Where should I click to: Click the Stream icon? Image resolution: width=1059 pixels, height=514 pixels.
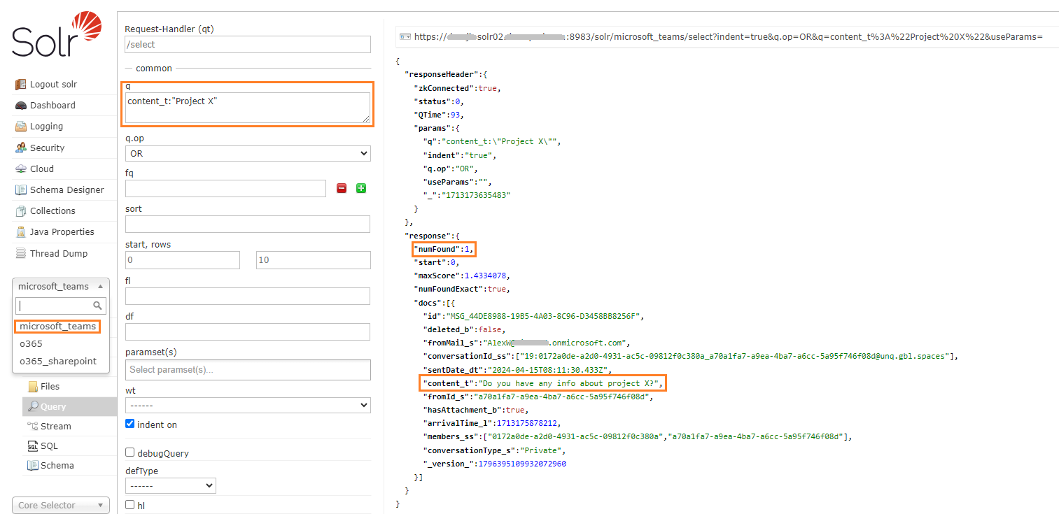pyautogui.click(x=33, y=426)
